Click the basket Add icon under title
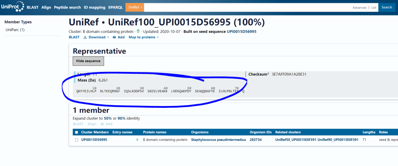 point(119,37)
